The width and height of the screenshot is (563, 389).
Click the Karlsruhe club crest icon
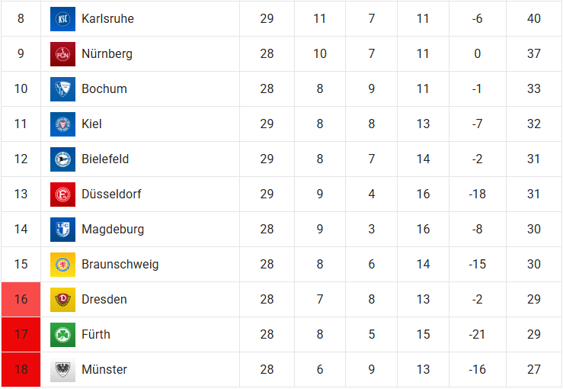pyautogui.click(x=62, y=19)
